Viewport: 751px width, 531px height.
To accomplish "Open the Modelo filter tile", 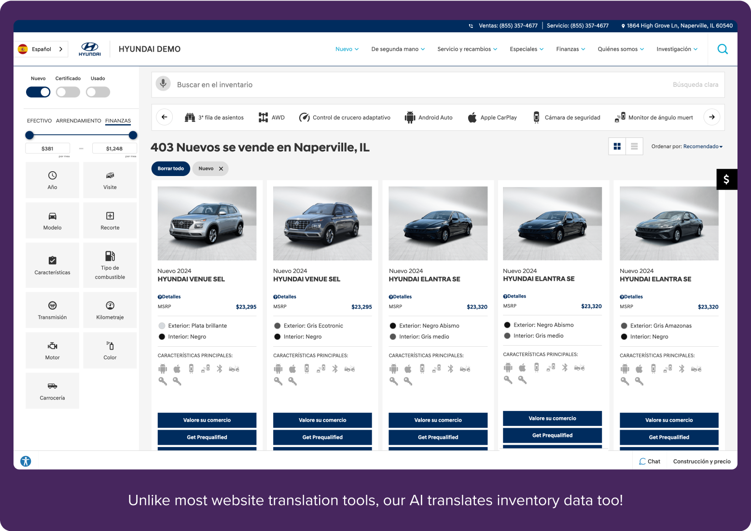I will tap(52, 221).
